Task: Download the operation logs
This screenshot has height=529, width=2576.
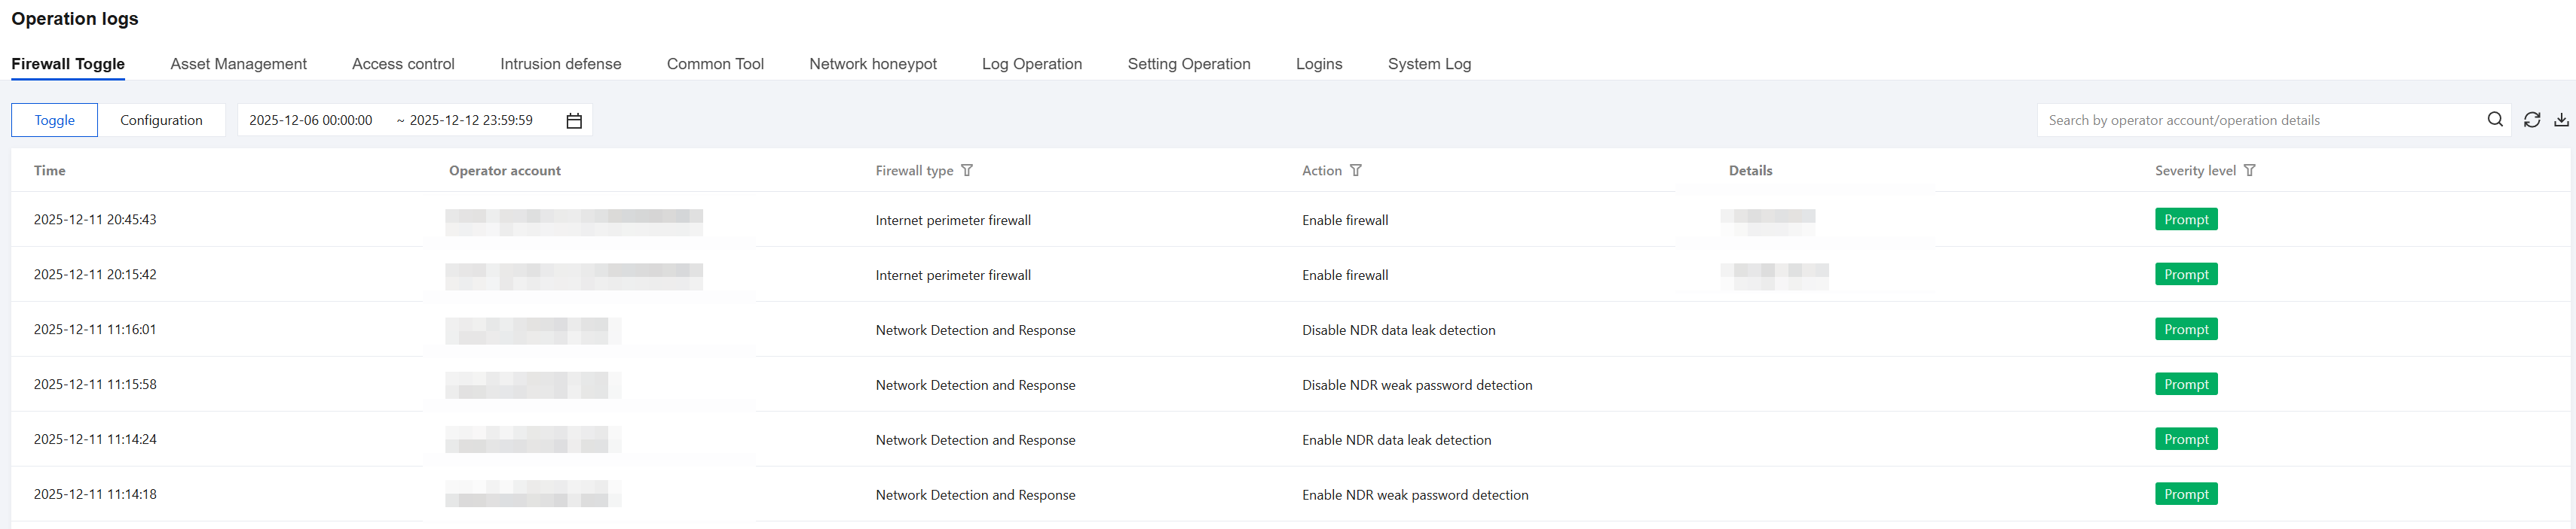Action: coord(2561,120)
